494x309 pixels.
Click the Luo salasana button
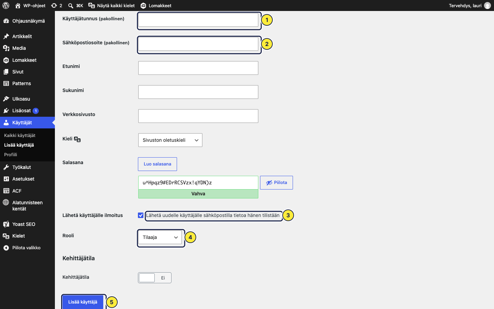pos(157,164)
